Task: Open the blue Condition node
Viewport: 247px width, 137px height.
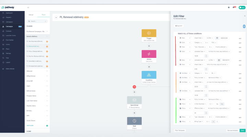Action: point(149,75)
